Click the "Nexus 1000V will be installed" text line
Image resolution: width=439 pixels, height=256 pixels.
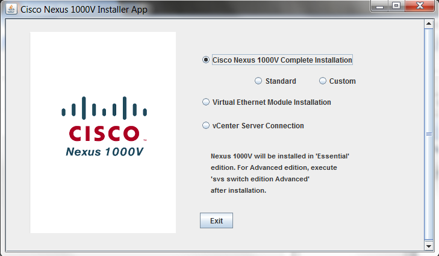tap(280, 156)
